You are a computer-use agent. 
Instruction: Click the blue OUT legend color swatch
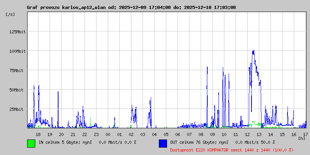(163, 143)
